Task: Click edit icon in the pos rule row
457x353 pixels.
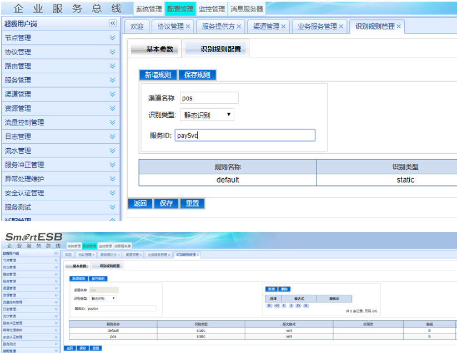Action: point(429,336)
